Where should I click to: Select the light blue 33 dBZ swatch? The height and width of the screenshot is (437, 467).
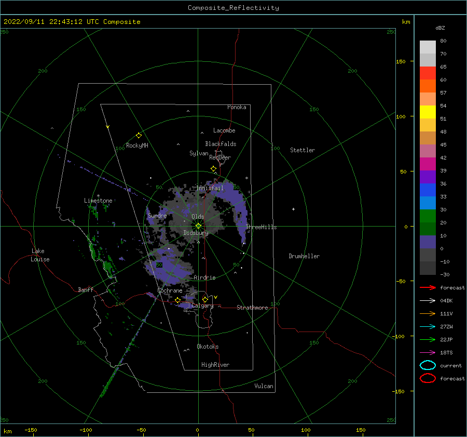(x=428, y=203)
